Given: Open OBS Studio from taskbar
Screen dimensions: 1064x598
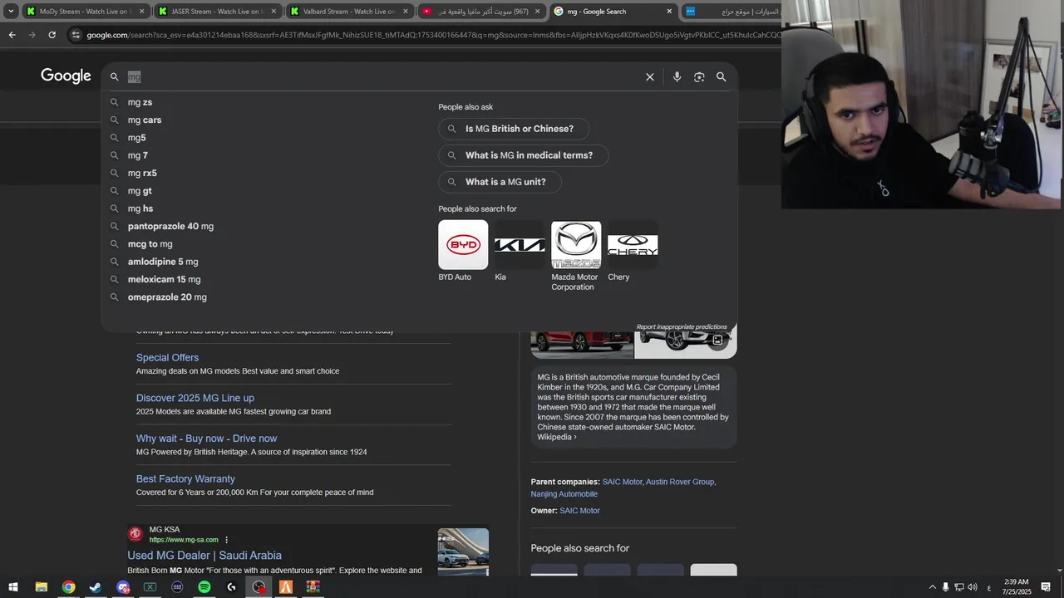Looking at the screenshot, I should tap(259, 587).
